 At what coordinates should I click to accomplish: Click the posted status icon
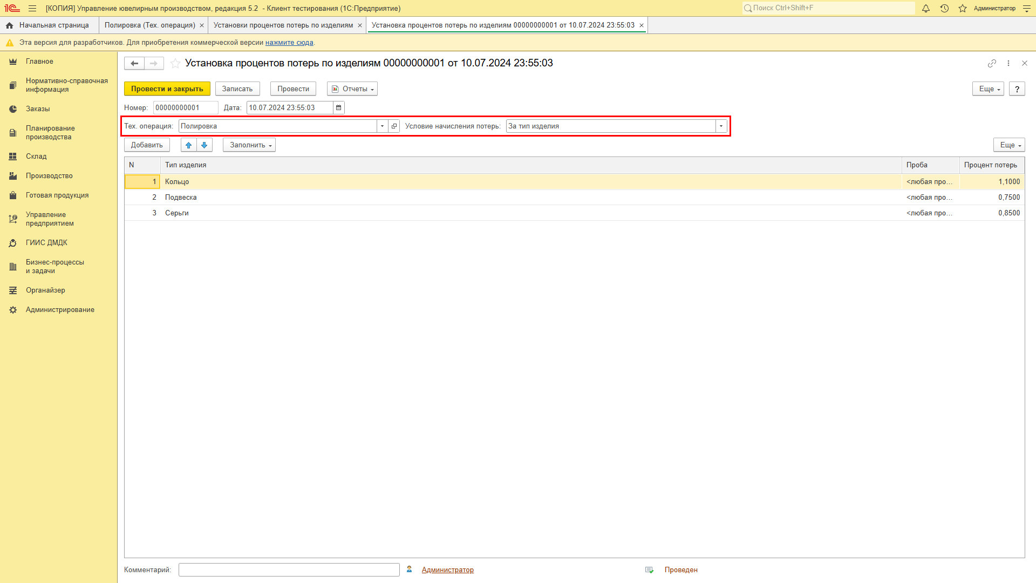pos(649,570)
